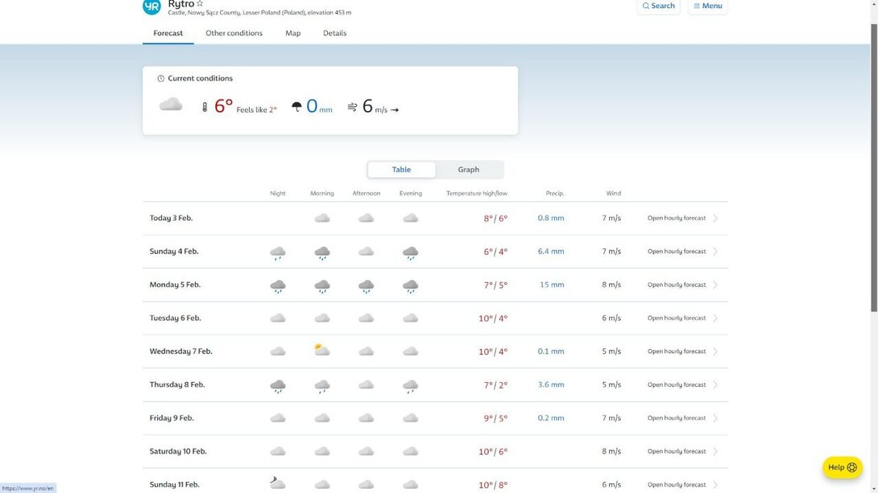
Task: Click the thermometer icon in current conditions
Action: [x=205, y=107]
